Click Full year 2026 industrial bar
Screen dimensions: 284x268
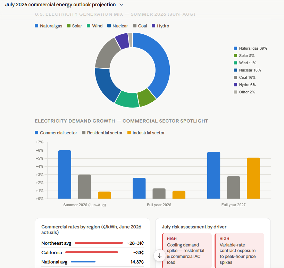(x=179, y=195)
